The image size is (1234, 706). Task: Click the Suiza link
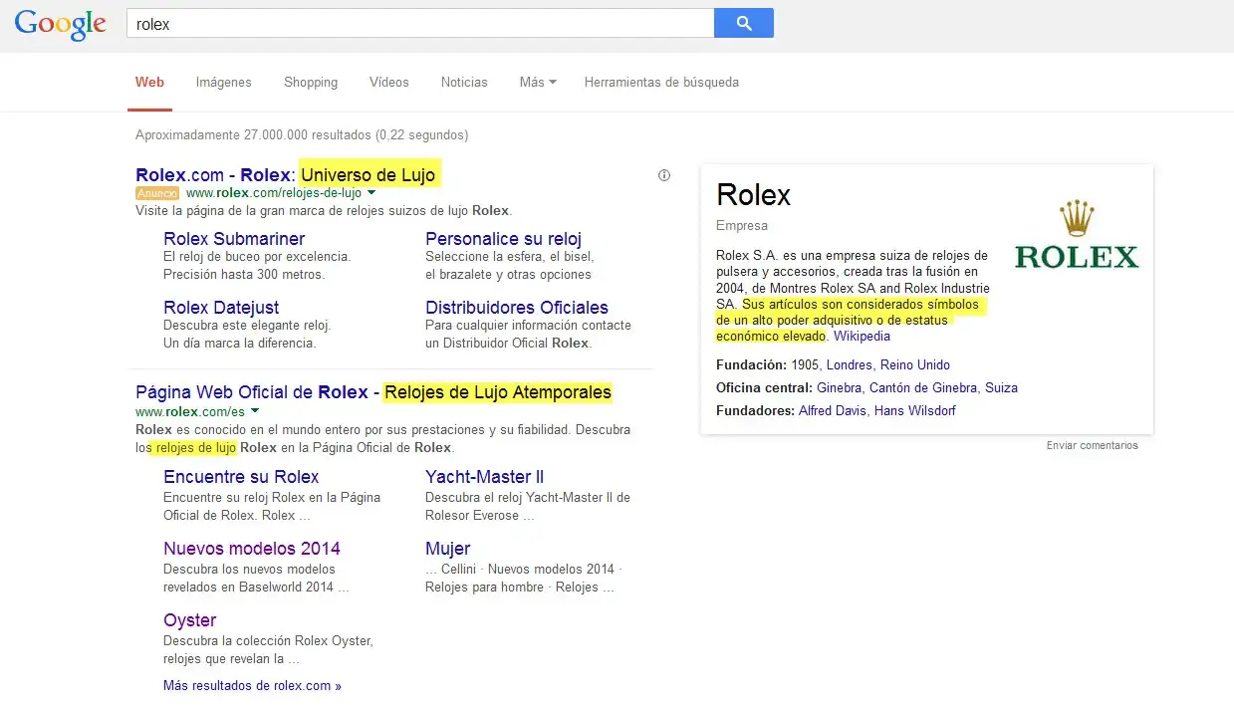(x=1001, y=388)
